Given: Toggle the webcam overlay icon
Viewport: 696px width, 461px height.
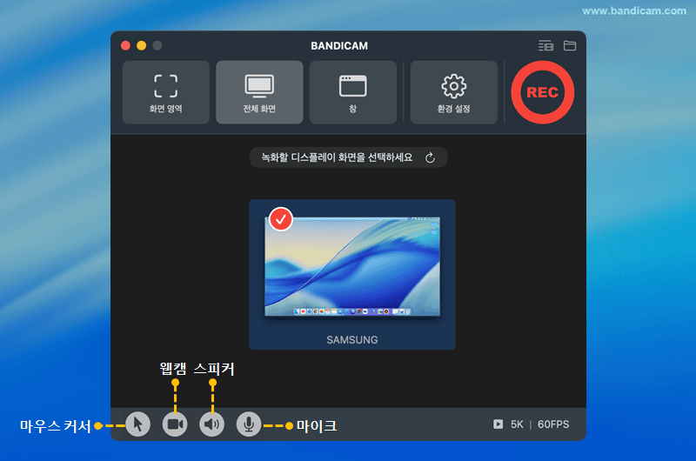Looking at the screenshot, I should (175, 424).
